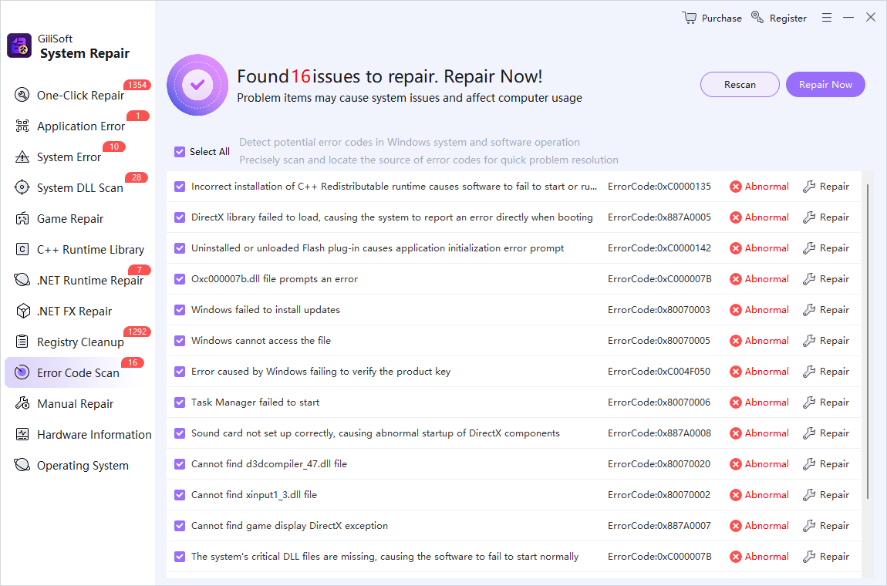Repair the xinput1_3.dll file issue
This screenshot has height=586, width=887.
[826, 495]
